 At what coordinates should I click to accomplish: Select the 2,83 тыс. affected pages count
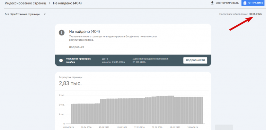[70, 83]
